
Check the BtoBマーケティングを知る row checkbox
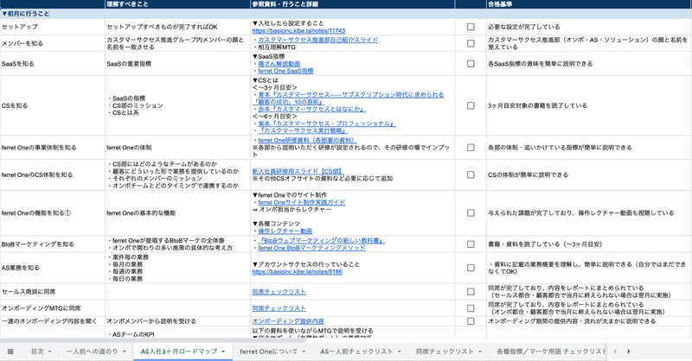[x=471, y=244]
